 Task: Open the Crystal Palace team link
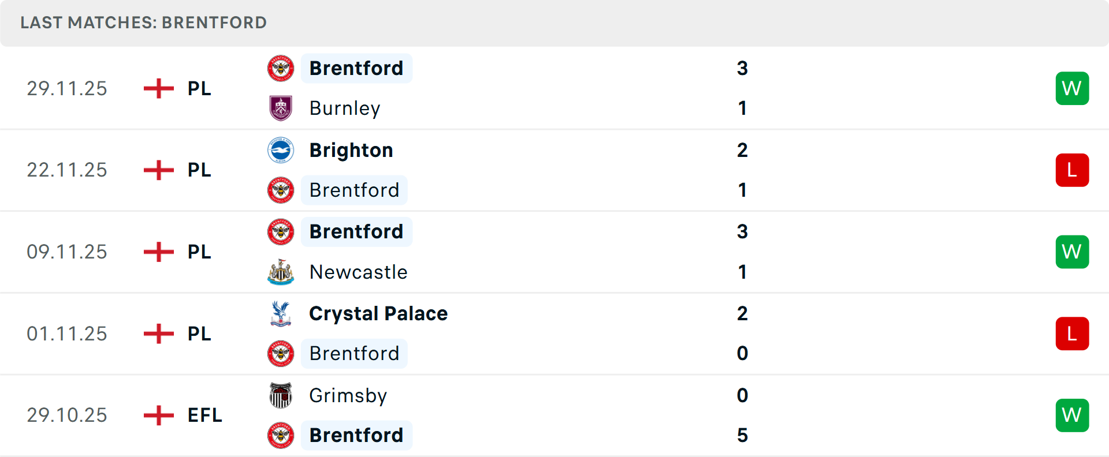click(x=378, y=313)
